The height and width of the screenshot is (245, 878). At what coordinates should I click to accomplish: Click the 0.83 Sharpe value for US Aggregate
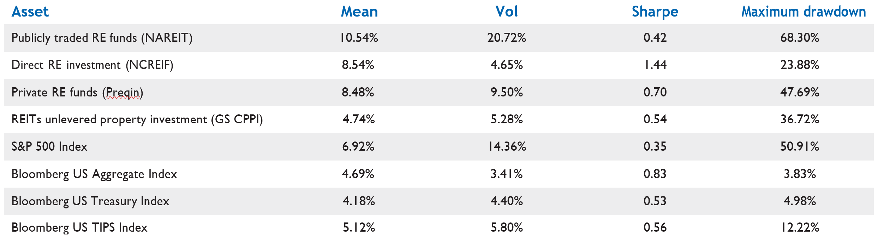point(655,174)
